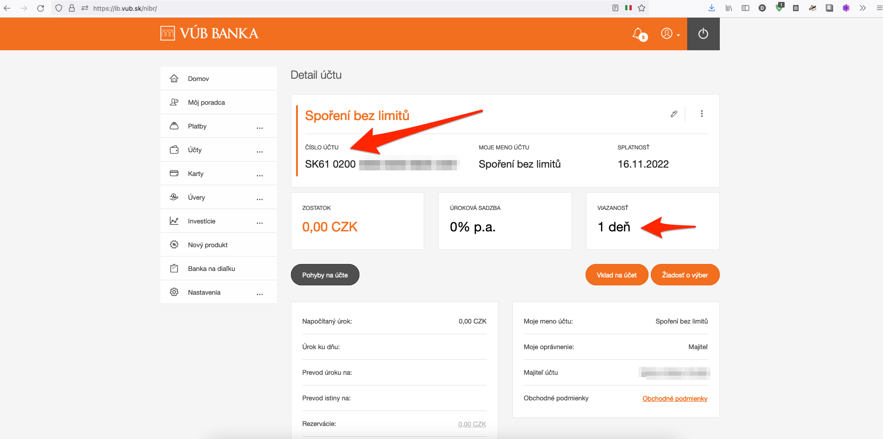This screenshot has height=439, width=883.
Task: Select Karty menu label
Action: [195, 174]
